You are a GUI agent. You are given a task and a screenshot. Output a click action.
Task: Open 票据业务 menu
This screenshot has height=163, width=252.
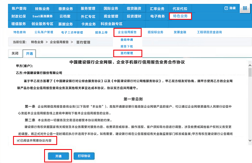pyautogui.click(x=66, y=24)
